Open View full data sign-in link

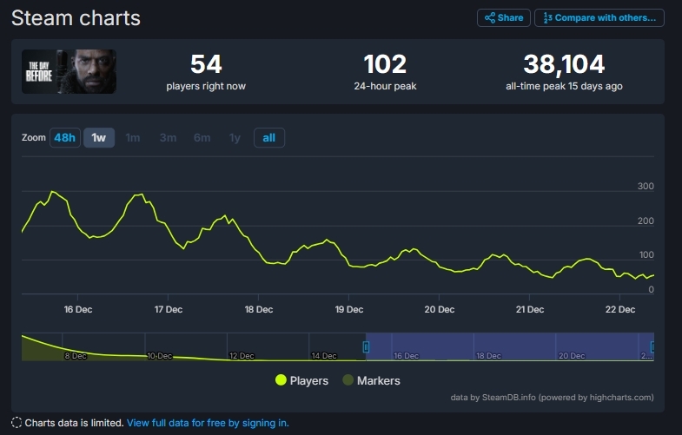click(x=208, y=423)
